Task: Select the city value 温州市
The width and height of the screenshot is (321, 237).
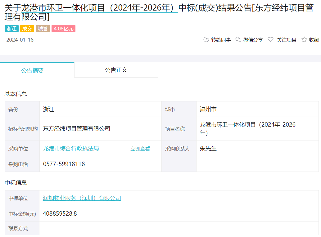Action: pos(208,109)
